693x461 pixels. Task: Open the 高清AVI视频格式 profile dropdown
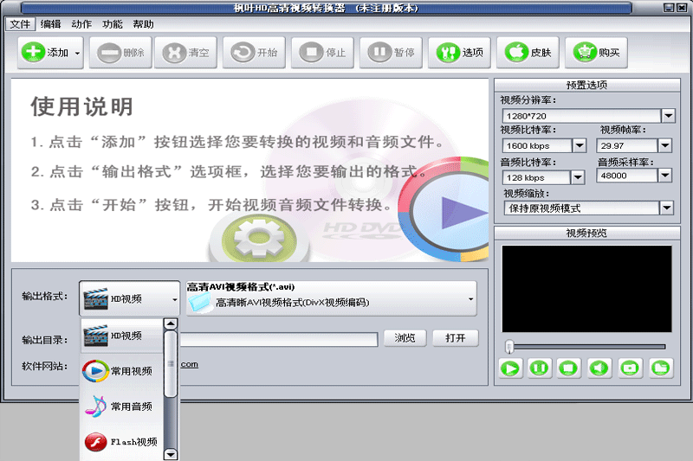point(332,298)
